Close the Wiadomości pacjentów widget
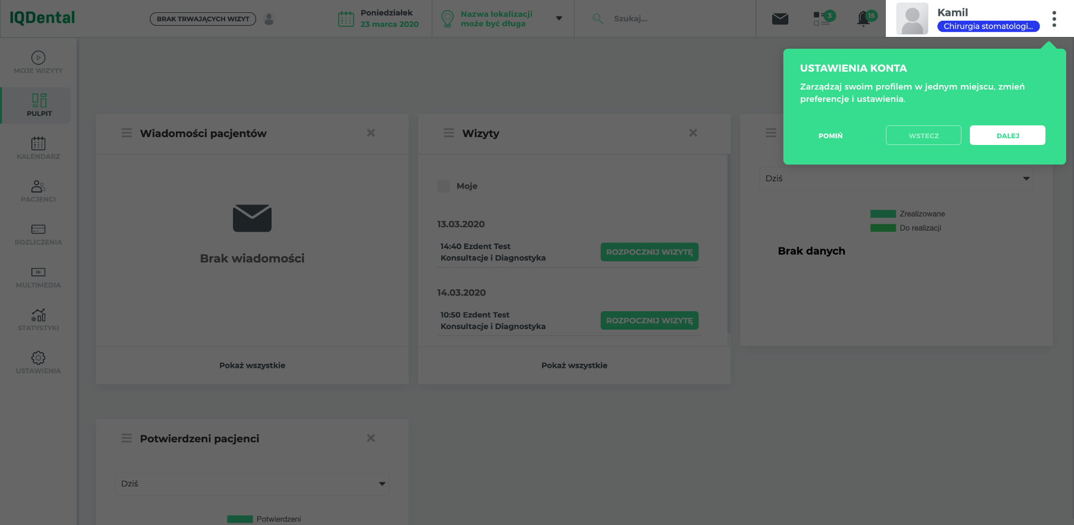This screenshot has width=1074, height=525. click(371, 133)
